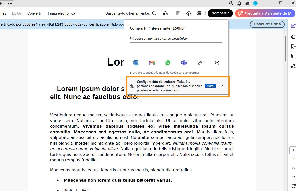This screenshot has width=296, height=191.
Task: Share via Outlook icon
Action: (136, 63)
